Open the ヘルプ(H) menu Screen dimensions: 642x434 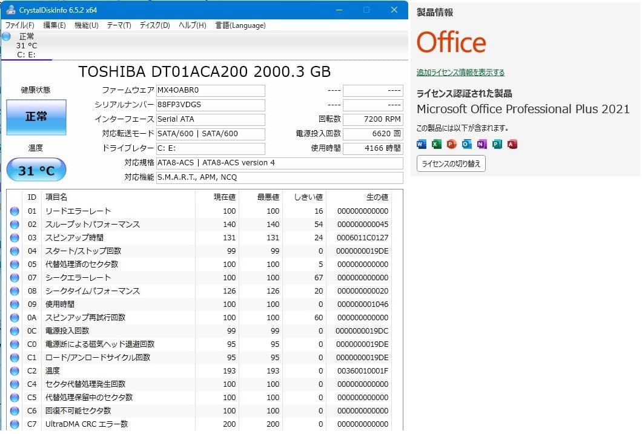click(191, 25)
